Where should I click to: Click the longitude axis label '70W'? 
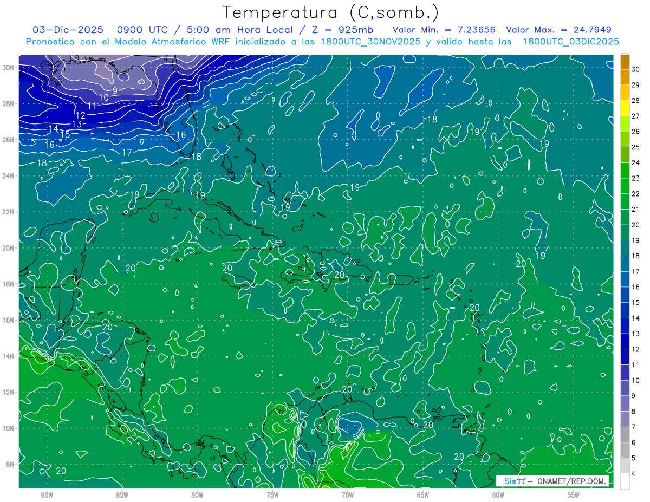tap(348, 495)
